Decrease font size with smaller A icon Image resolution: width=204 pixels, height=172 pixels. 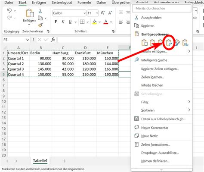click(110, 13)
